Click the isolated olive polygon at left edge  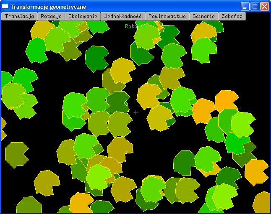[16, 155]
